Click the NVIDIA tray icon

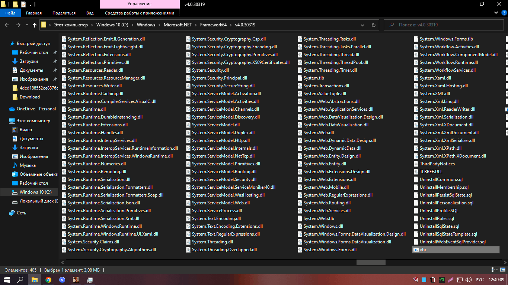point(442,279)
